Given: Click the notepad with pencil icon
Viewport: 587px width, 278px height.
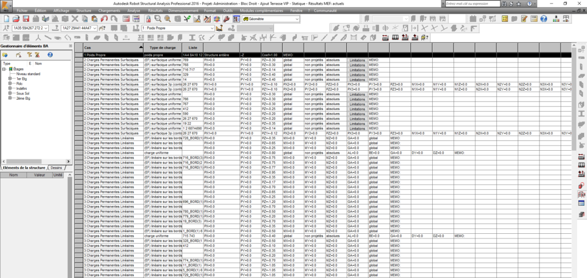Looking at the screenshot, I should tap(525, 19).
